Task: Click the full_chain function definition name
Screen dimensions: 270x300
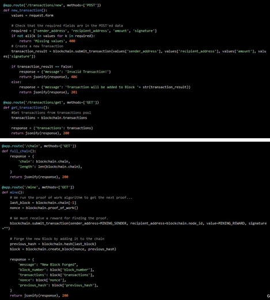Action: (20, 151)
